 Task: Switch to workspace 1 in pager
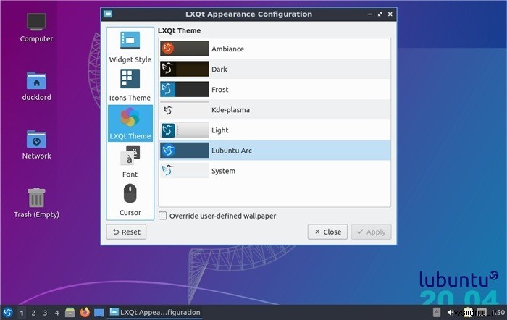point(22,313)
